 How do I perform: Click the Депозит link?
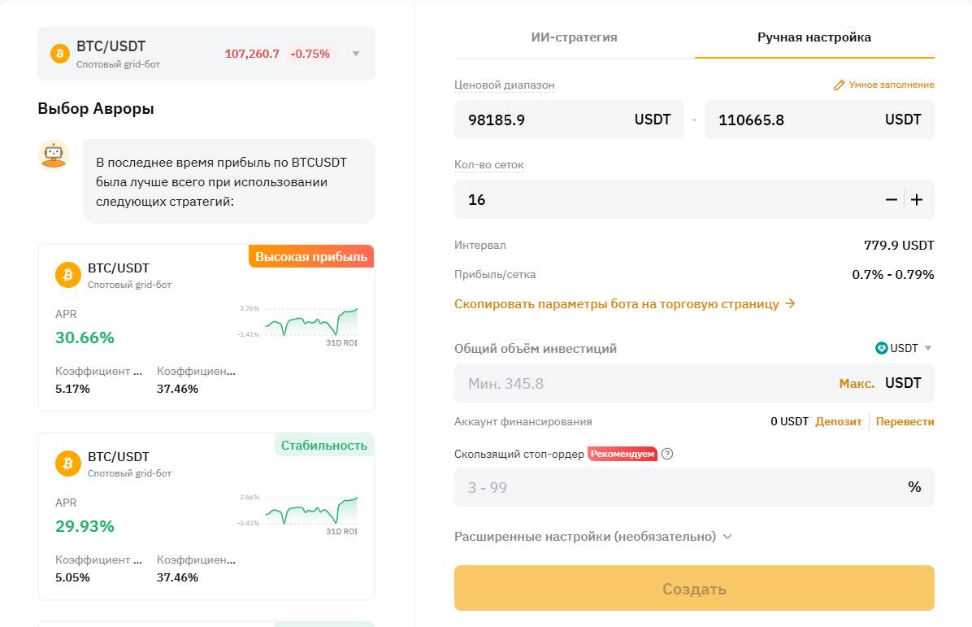[838, 421]
